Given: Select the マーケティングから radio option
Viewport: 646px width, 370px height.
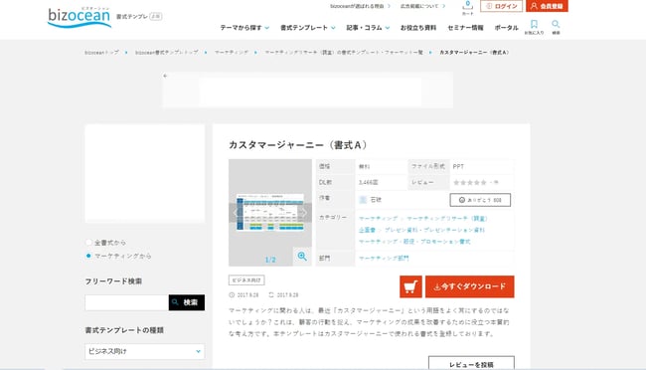Looking at the screenshot, I should (88, 256).
